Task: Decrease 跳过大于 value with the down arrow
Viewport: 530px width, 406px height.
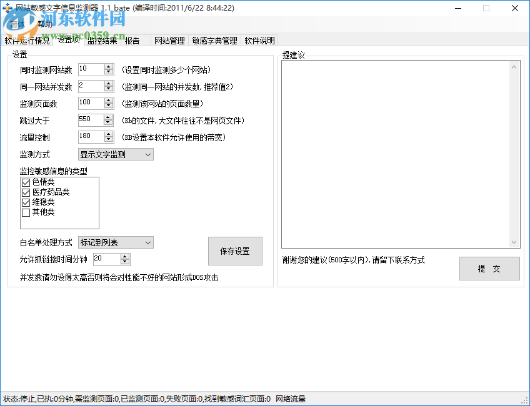Action: [x=107, y=123]
